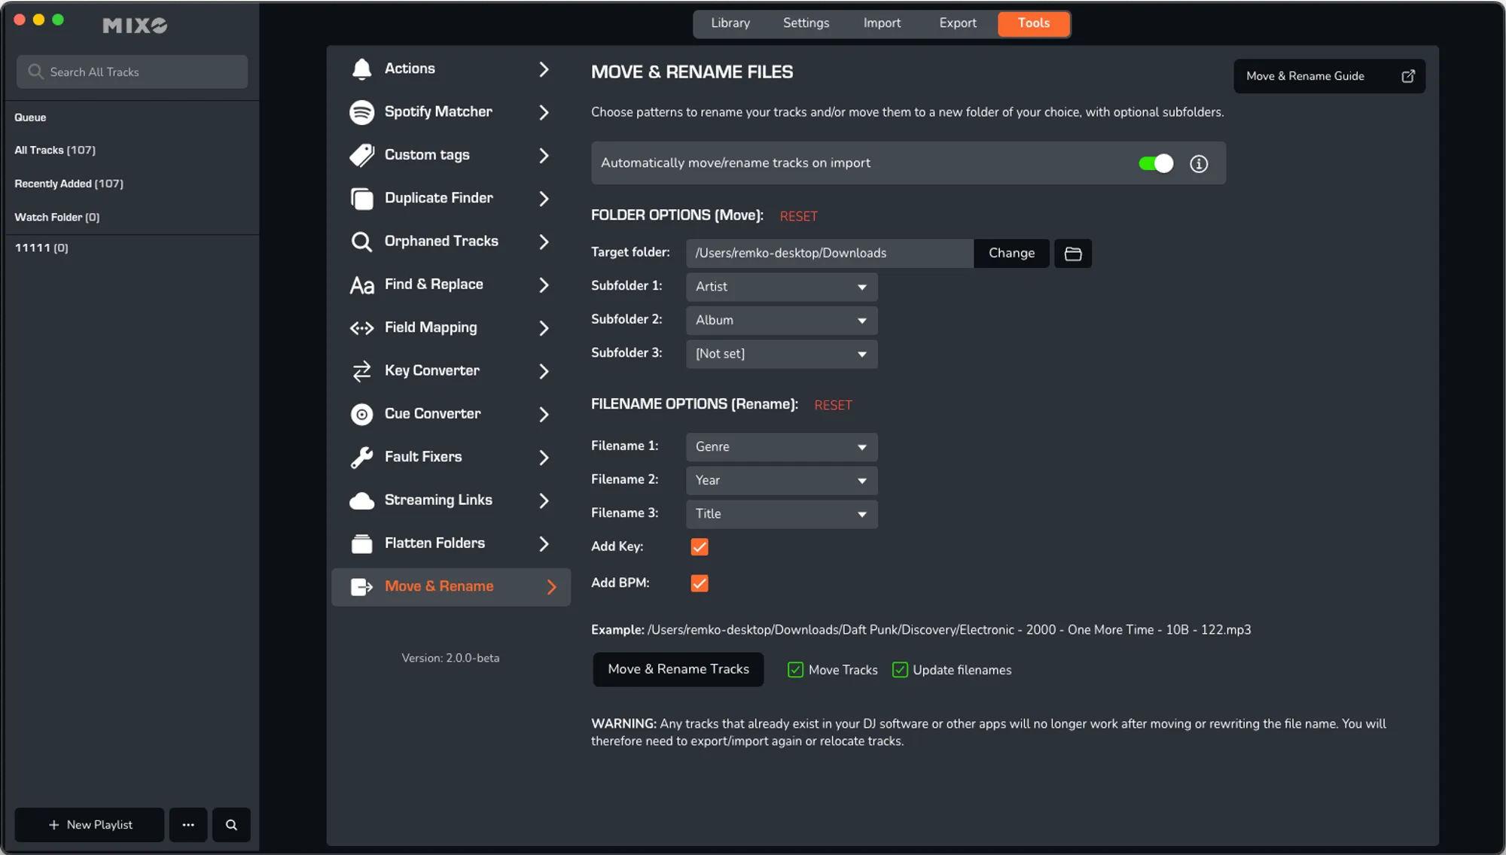Viewport: 1506px width, 855px height.
Task: Open the Filename 1 Genre dropdown
Action: [x=781, y=447]
